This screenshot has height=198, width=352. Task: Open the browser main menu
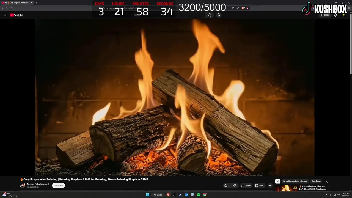349,8
